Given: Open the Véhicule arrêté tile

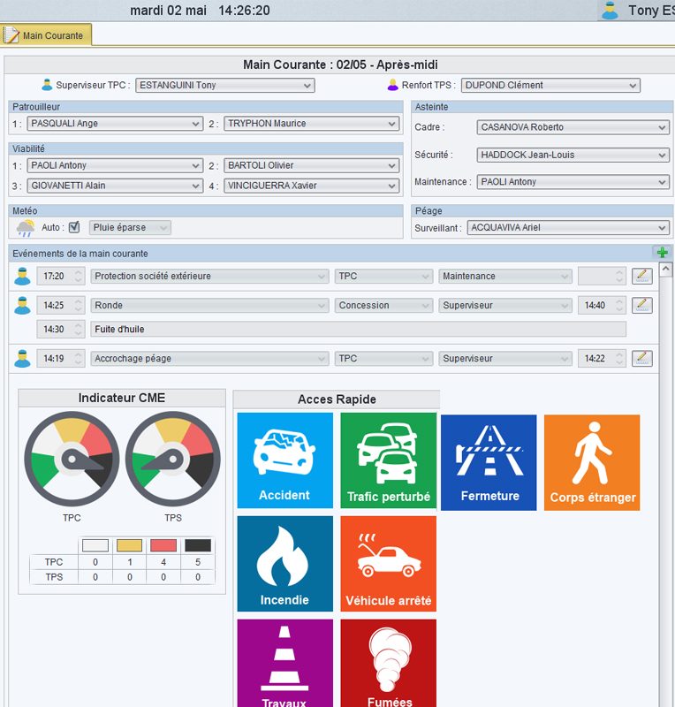Looking at the screenshot, I should point(388,563).
